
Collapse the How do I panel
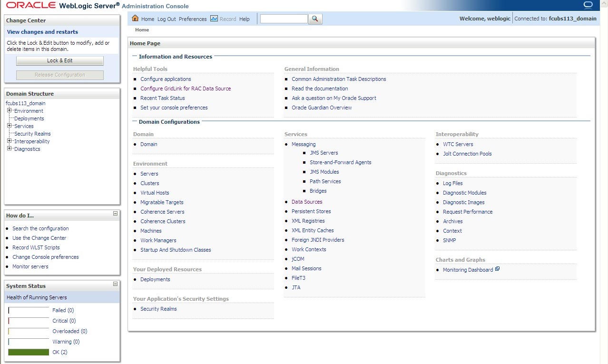point(115,214)
